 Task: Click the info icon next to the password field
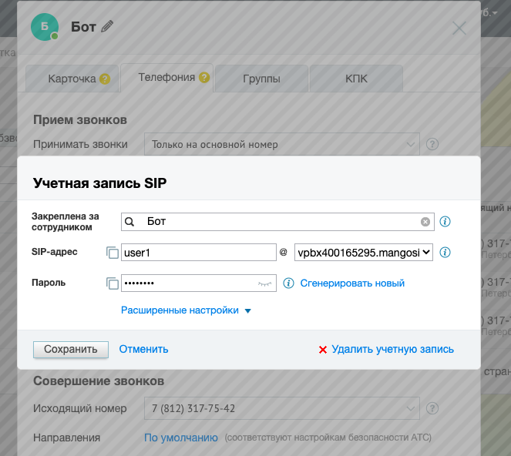289,283
